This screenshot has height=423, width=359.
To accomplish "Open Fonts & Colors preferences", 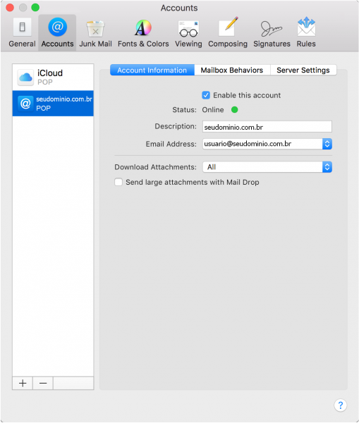I will coord(143,32).
